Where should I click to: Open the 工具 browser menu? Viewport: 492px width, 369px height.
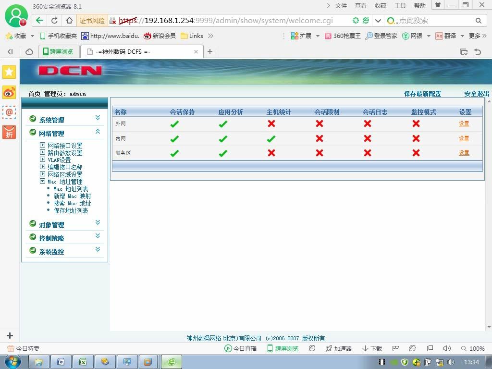coord(400,6)
